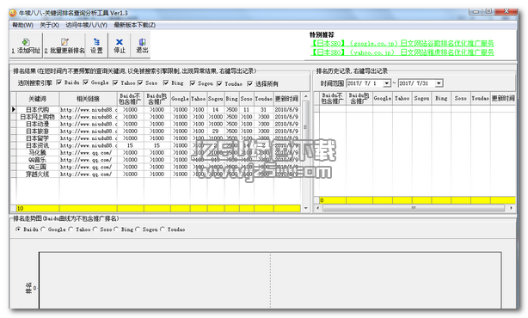Click the Stop (停止) X icon
This screenshot has width=528, height=318.
tap(120, 42)
